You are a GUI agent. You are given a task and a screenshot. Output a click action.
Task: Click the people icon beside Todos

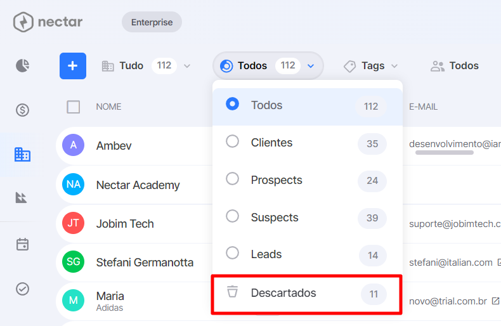click(x=438, y=66)
